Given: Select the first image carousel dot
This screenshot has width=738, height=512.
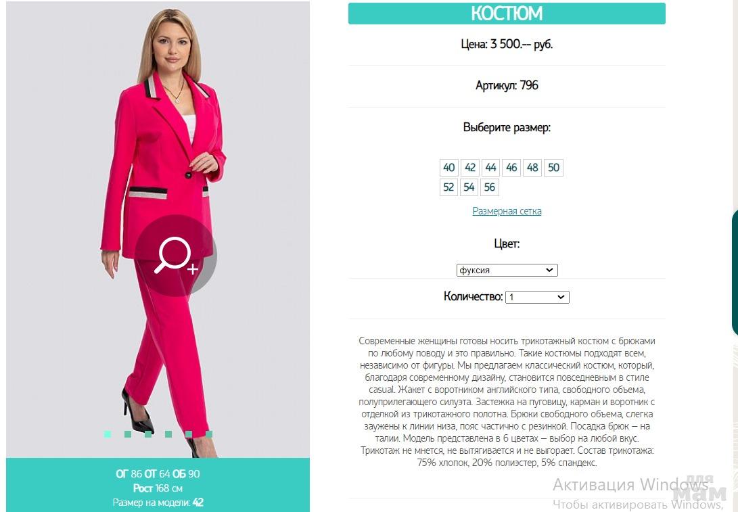Looking at the screenshot, I should (x=108, y=434).
